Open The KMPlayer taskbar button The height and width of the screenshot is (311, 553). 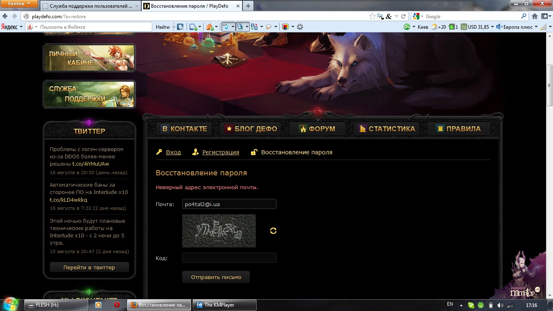coord(224,305)
